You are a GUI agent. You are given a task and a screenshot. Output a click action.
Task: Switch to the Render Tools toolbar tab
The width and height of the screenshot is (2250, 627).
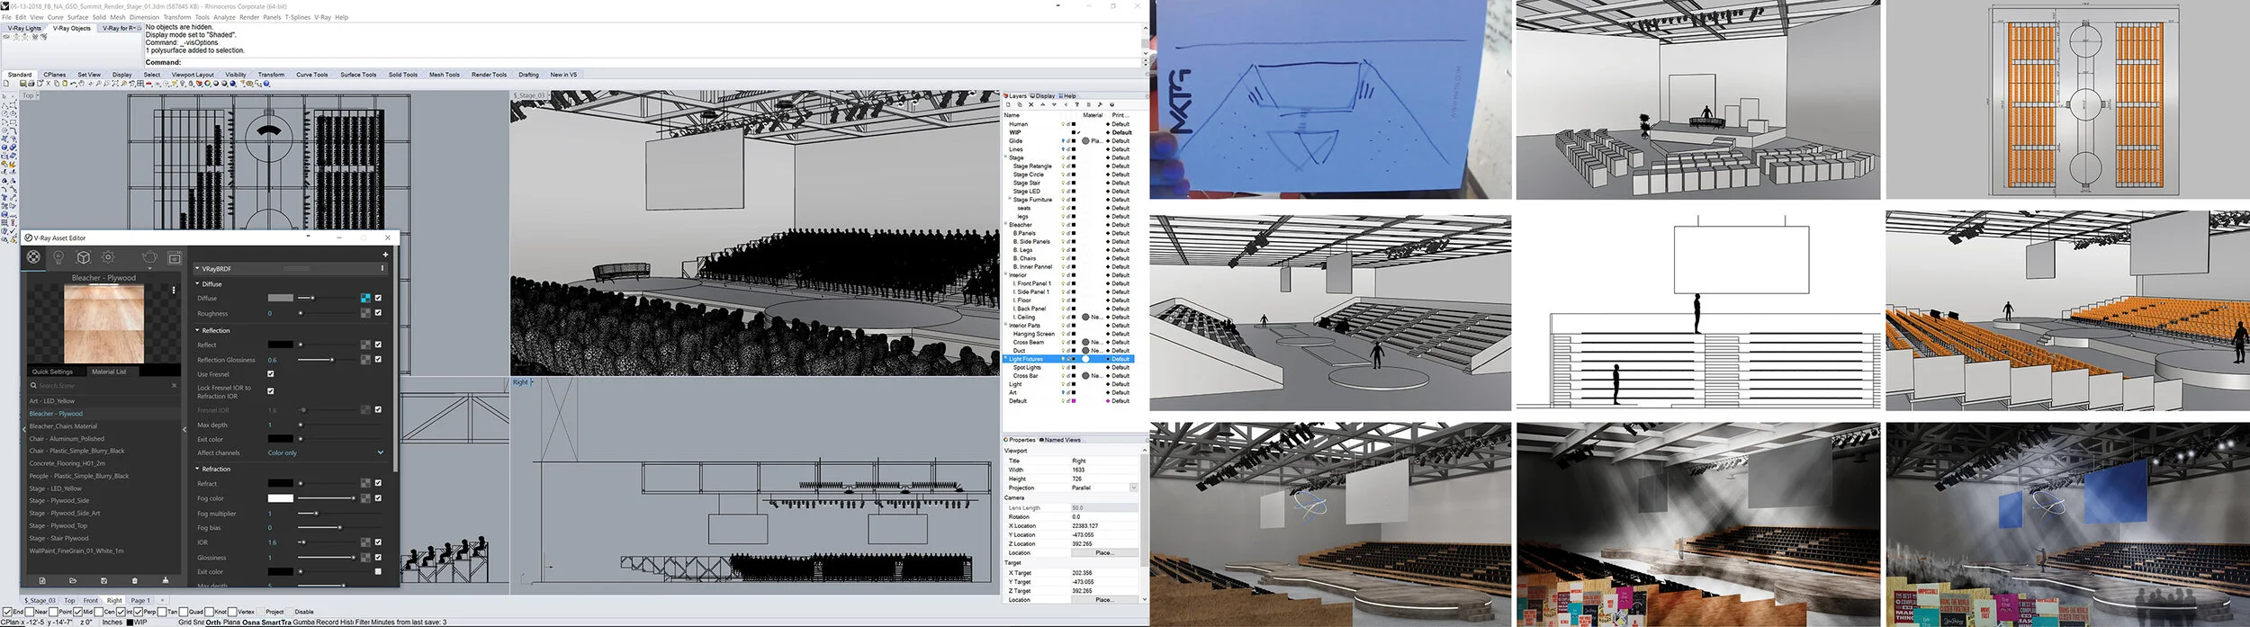pyautogui.click(x=489, y=75)
